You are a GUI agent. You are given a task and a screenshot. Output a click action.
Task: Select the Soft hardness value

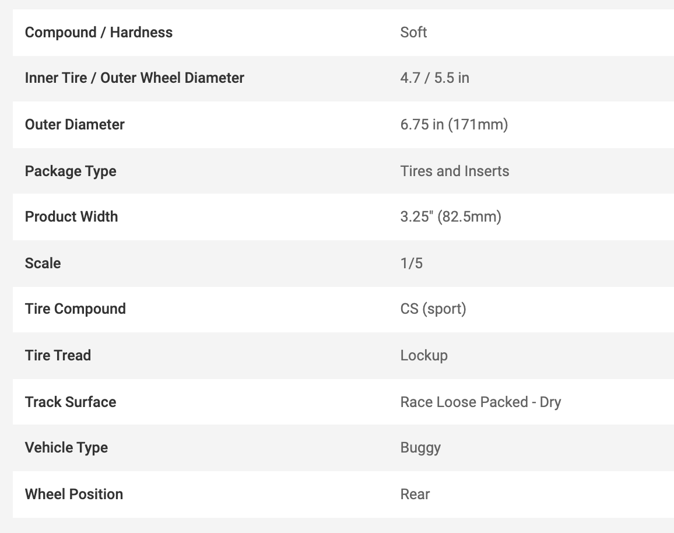coord(413,32)
